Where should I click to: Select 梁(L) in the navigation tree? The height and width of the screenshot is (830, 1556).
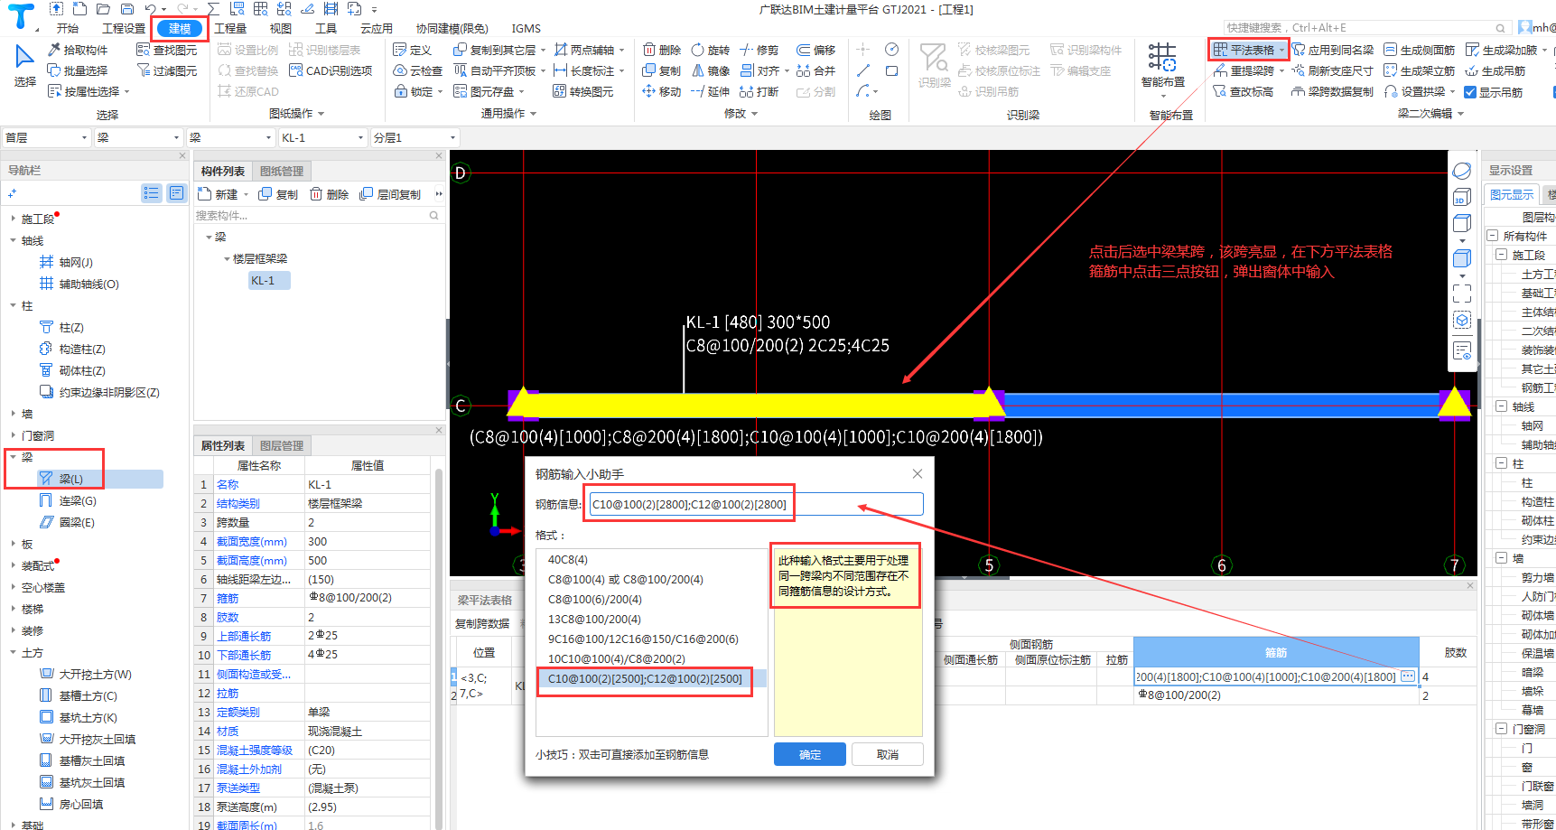coord(71,479)
